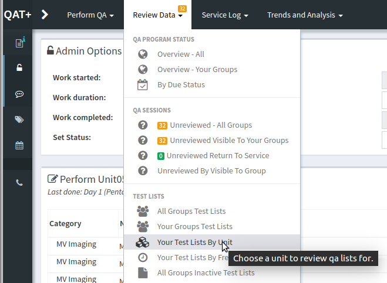The width and height of the screenshot is (387, 283).
Task: Click question icon beside Unreviewed - All Groups
Action: pyautogui.click(x=143, y=125)
